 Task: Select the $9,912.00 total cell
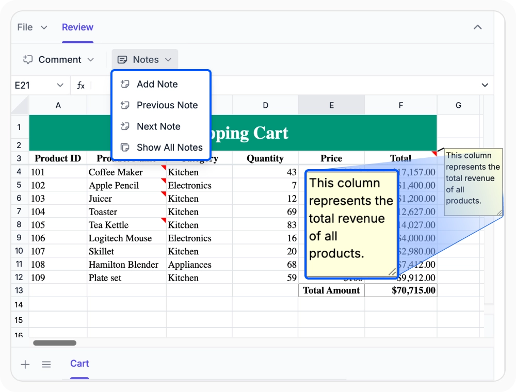pos(416,277)
